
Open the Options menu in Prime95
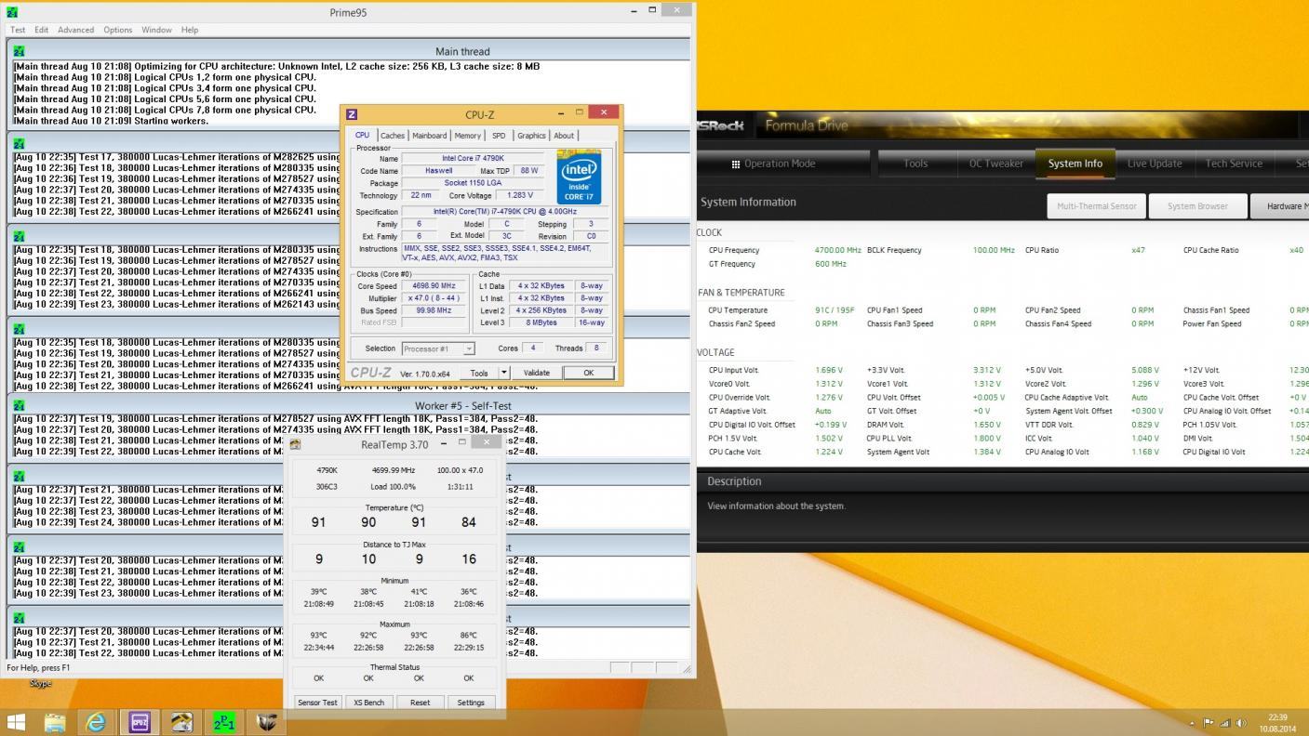(x=117, y=30)
